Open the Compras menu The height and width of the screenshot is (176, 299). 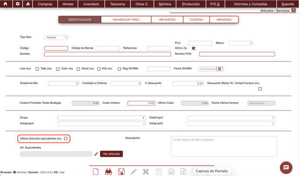[45, 4]
